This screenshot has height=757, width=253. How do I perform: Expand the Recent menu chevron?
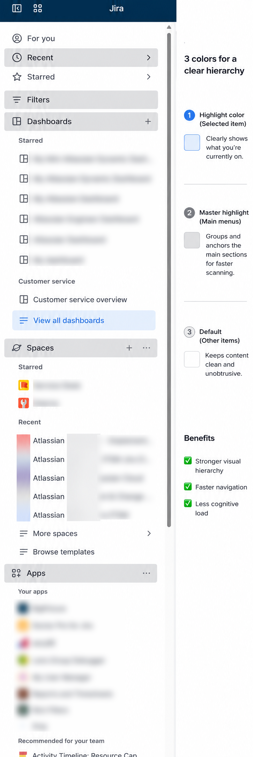[149, 58]
